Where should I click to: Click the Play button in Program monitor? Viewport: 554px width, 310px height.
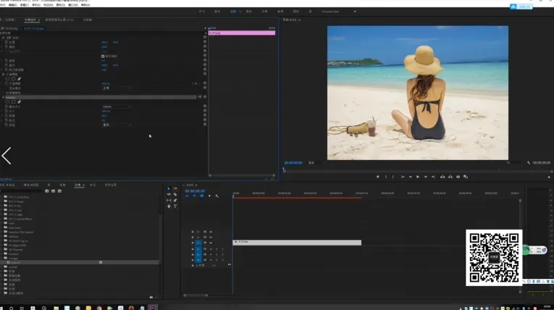point(418,177)
